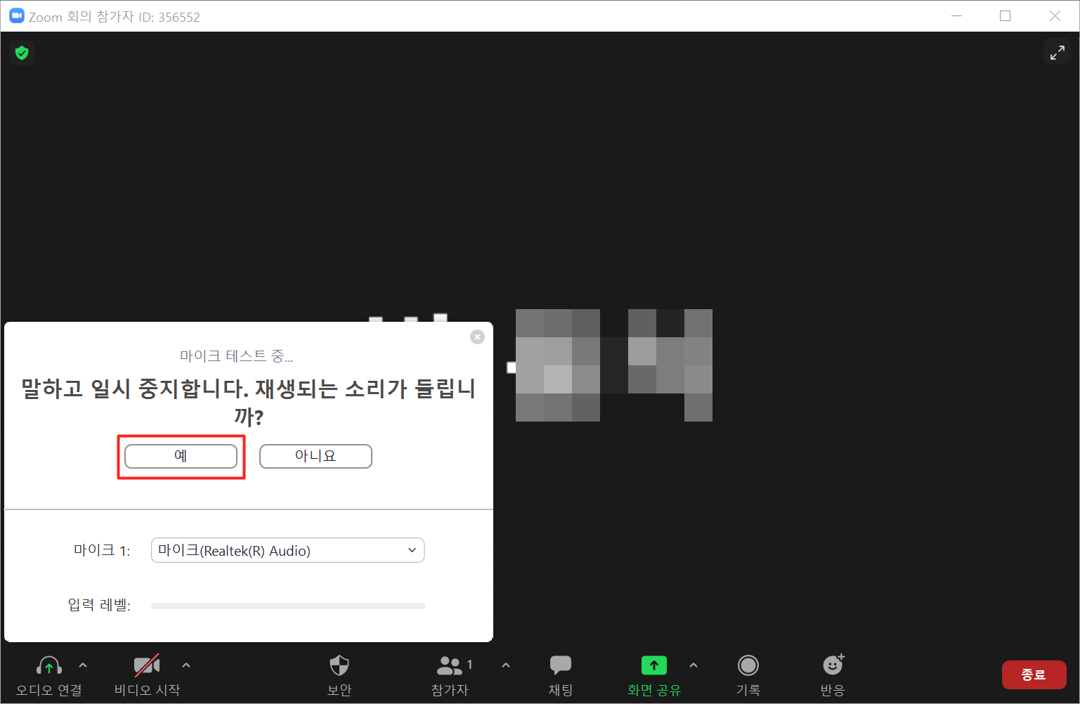
Task: Start video with the 비디오 시작 camera icon
Action: point(147,665)
